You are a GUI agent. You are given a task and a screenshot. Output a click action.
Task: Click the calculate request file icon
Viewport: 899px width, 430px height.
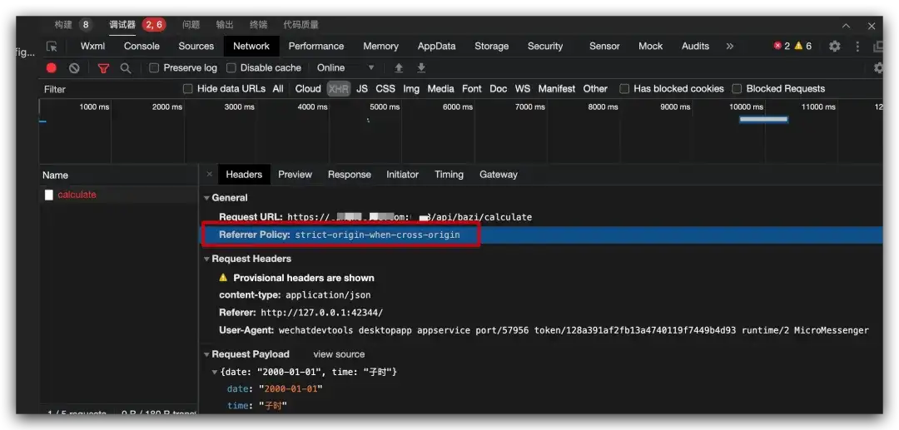(x=49, y=195)
